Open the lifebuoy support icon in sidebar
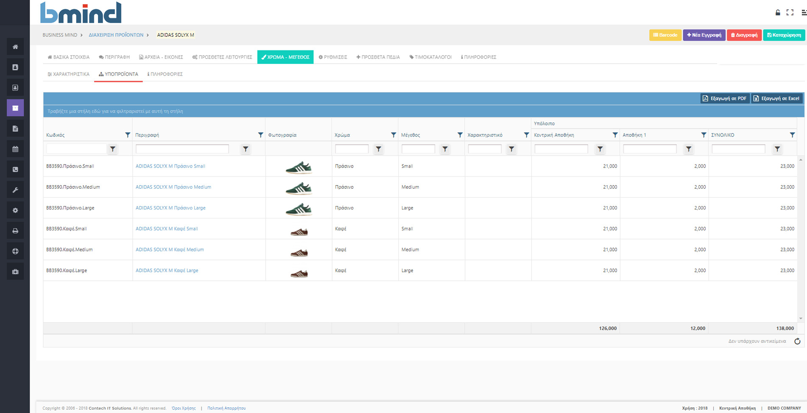 15,251
